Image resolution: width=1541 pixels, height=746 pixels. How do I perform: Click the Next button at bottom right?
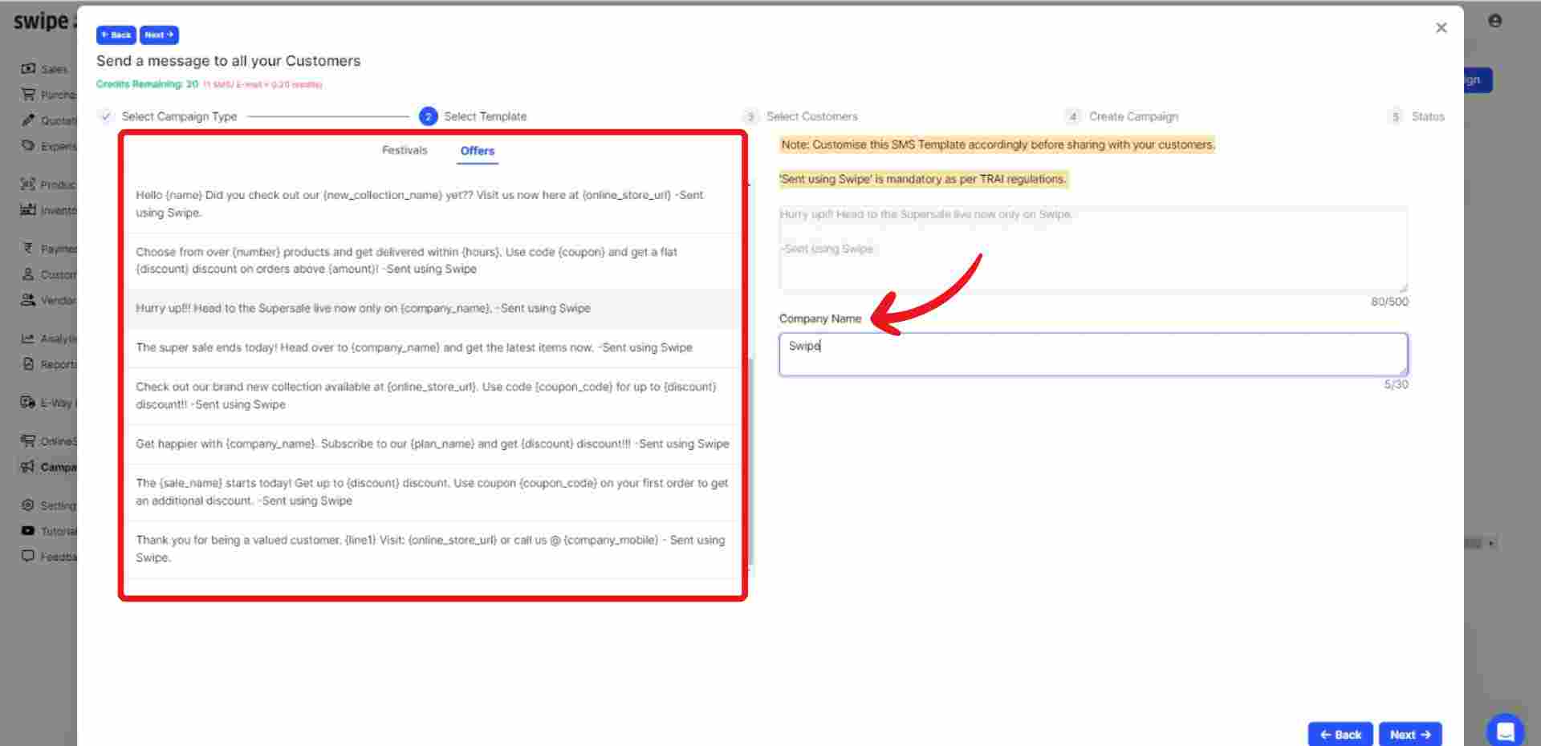[x=1410, y=734]
